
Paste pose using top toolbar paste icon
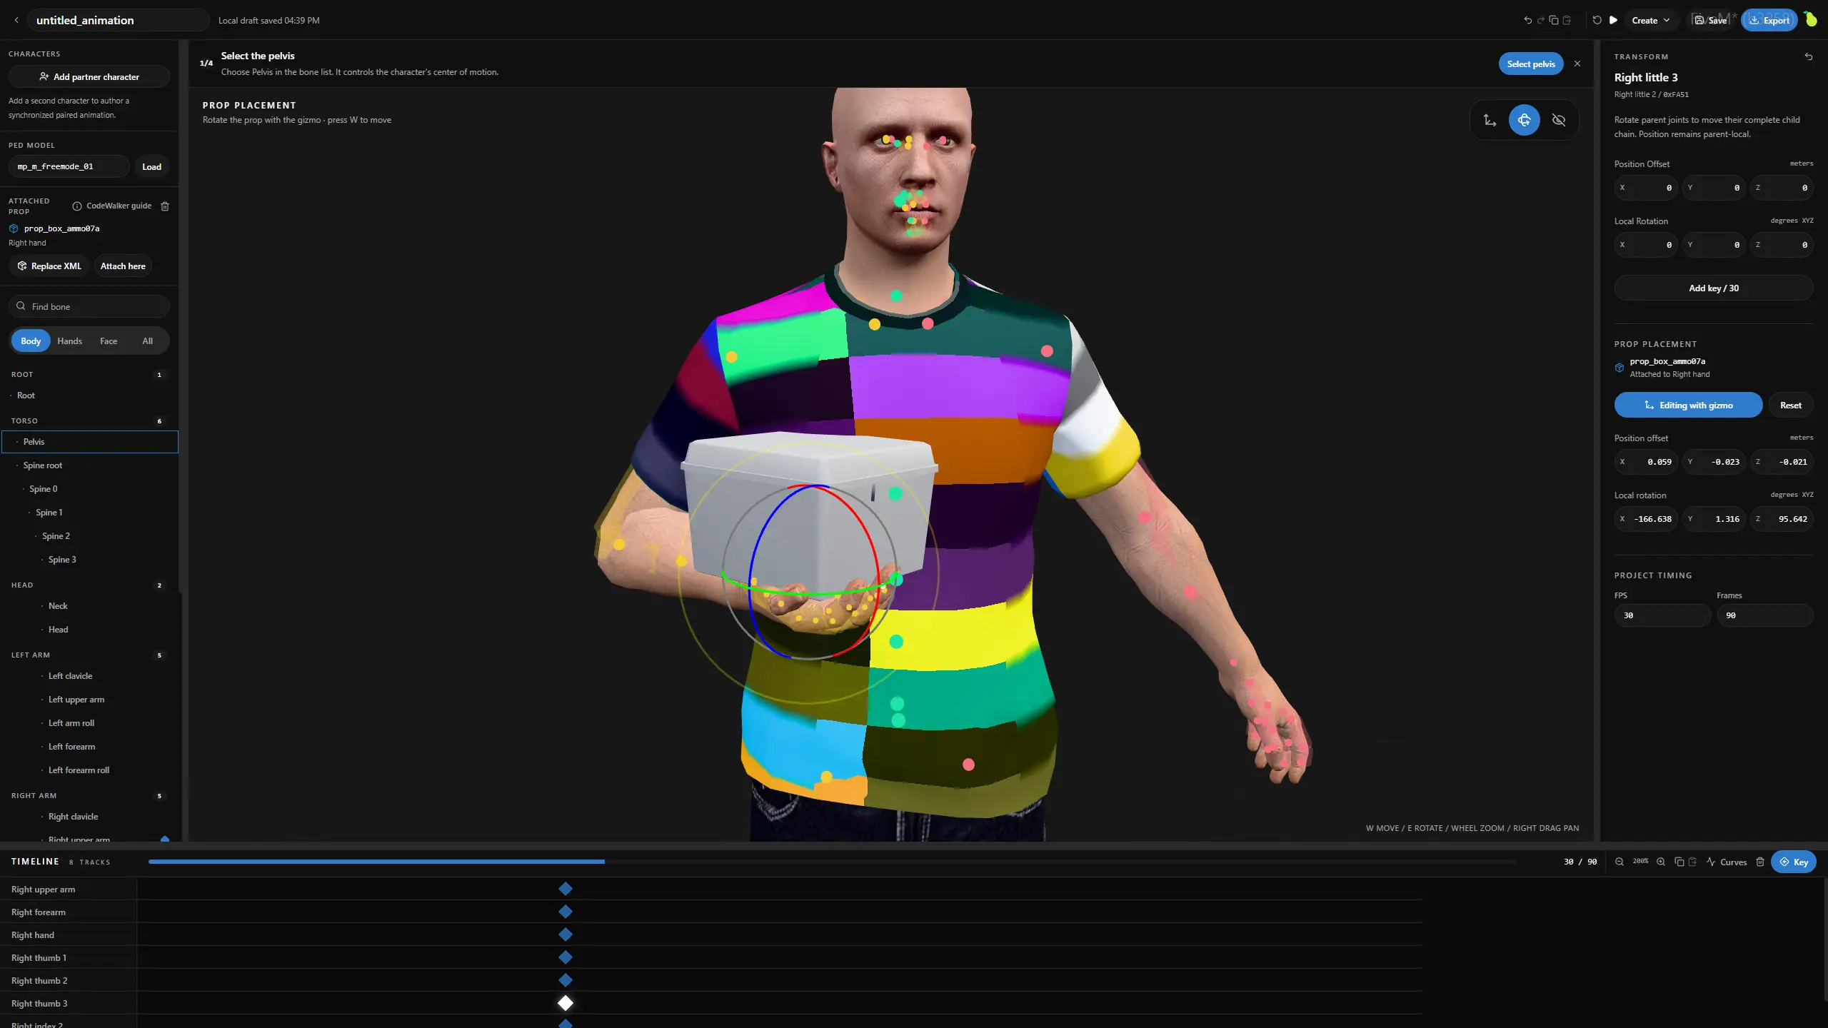1567,20
